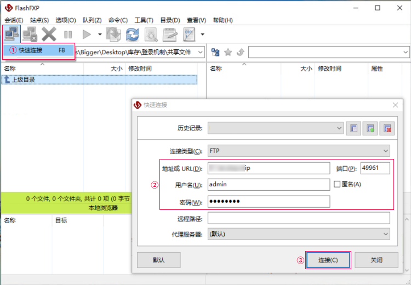
Task: Click the Connect computers toolbar icon
Action: (12, 34)
